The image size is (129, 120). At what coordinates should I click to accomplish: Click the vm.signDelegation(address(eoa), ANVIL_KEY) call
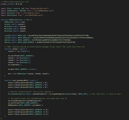pyautogui.click(x=69, y=94)
